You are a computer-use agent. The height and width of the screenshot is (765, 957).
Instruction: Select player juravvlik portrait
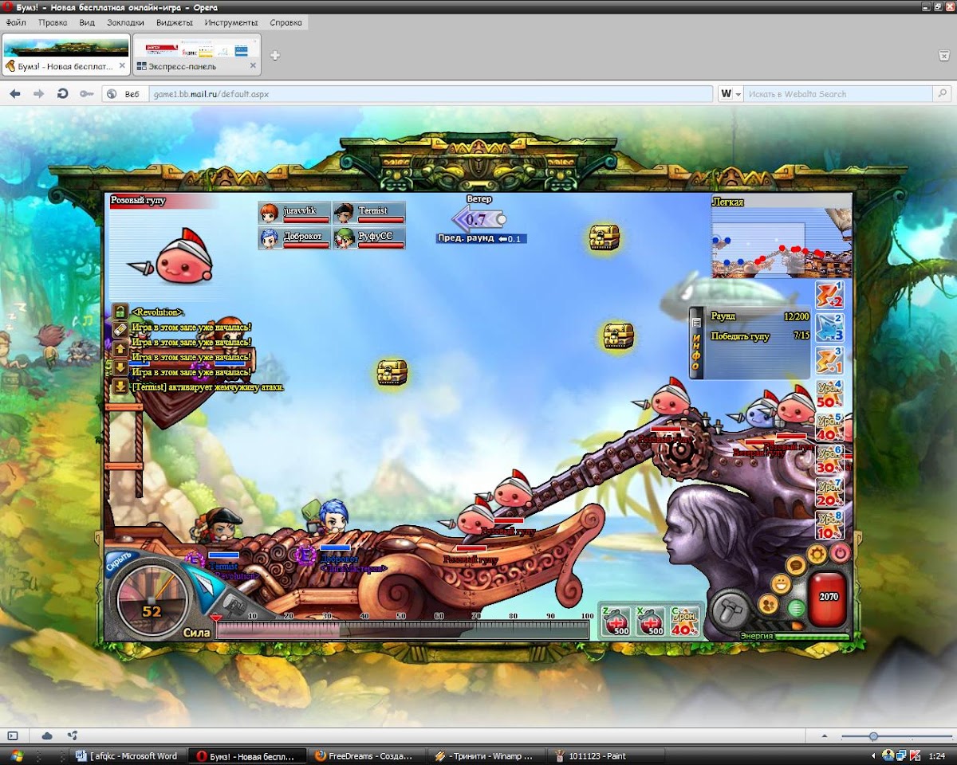(293, 214)
